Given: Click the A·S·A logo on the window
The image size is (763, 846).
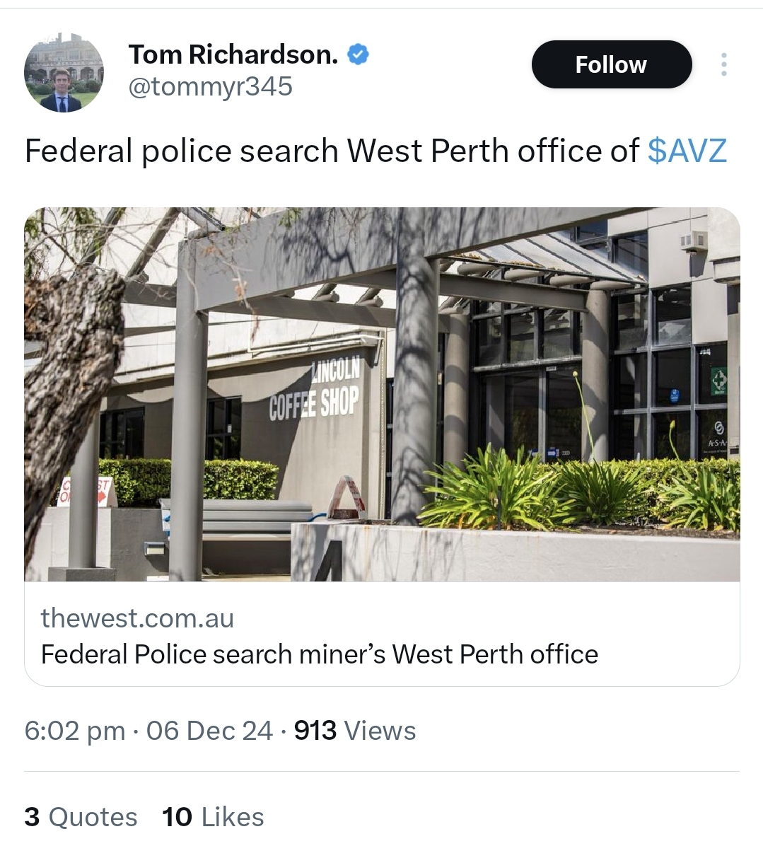Looking at the screenshot, I should [x=718, y=443].
